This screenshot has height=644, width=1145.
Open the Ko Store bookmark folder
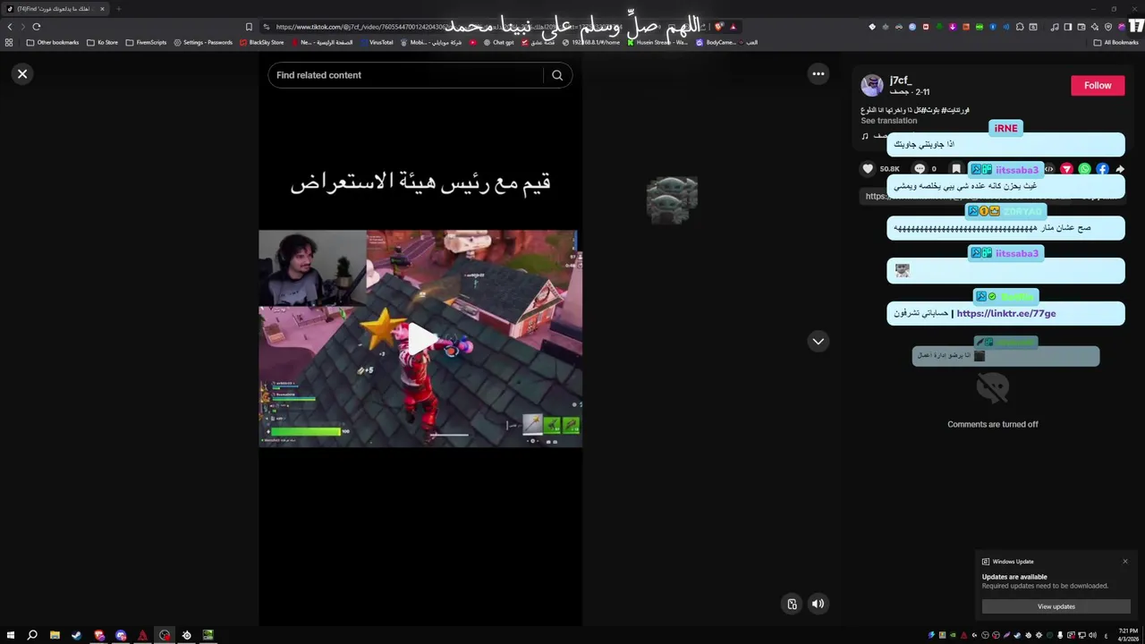point(102,42)
